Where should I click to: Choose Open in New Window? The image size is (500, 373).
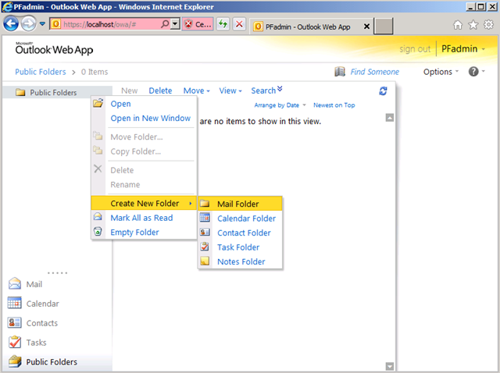tap(144, 118)
